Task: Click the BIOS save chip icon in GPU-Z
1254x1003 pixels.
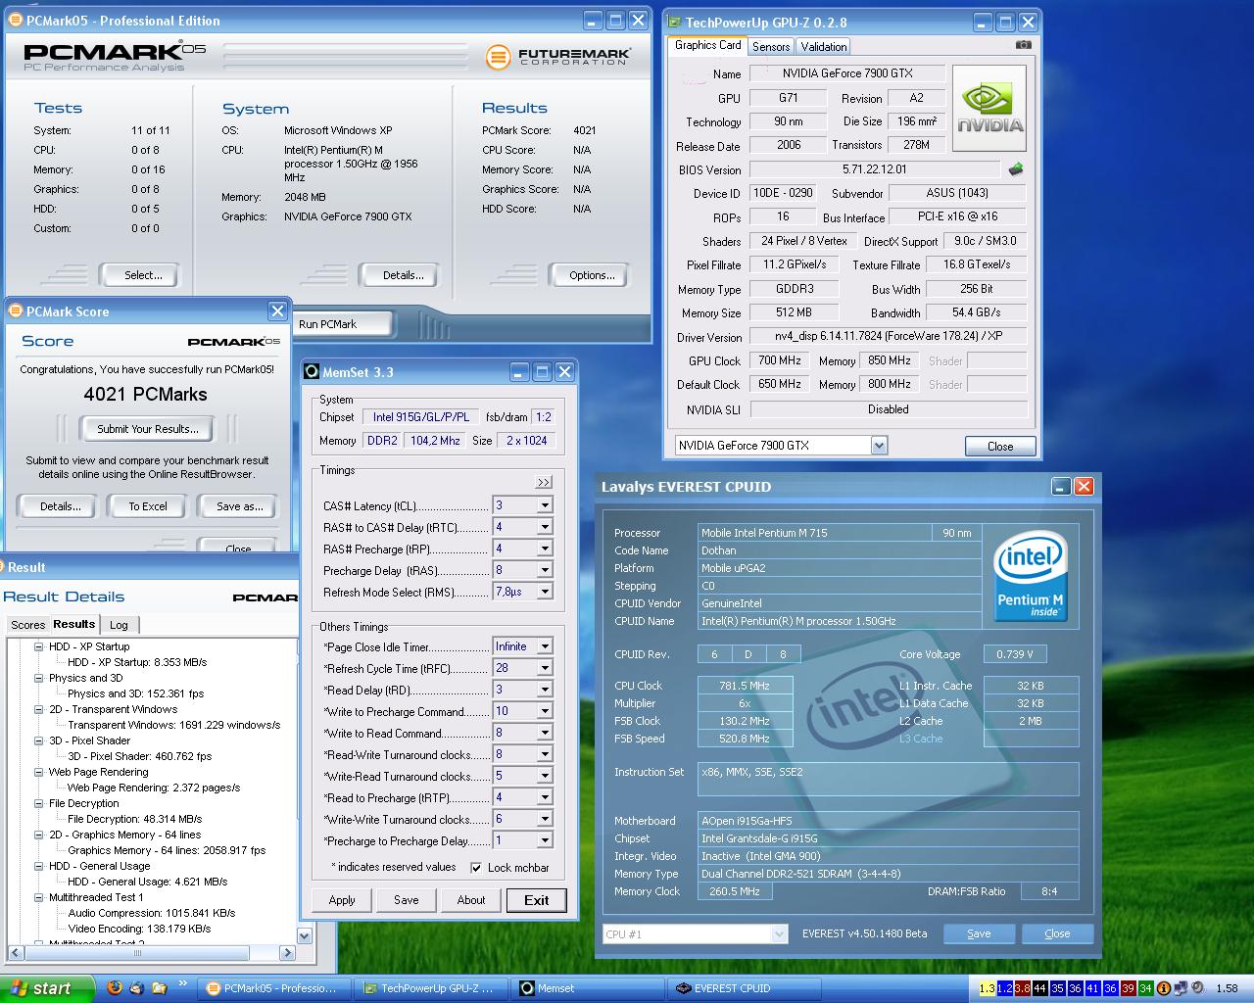Action: point(1016,168)
